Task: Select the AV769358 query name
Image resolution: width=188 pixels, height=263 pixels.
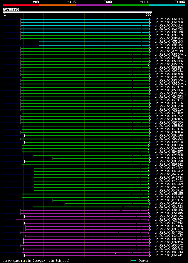Action: click(x=11, y=9)
